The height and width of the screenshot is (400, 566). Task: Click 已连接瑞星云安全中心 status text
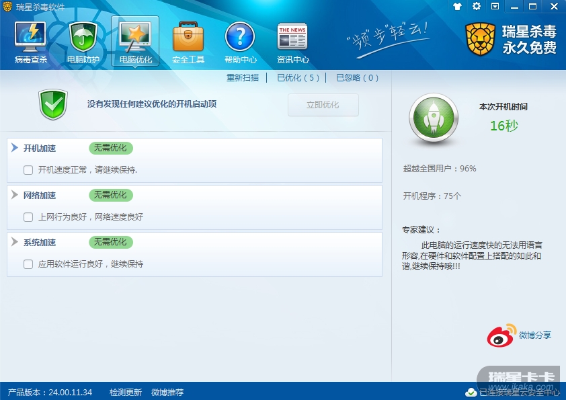[520, 393]
